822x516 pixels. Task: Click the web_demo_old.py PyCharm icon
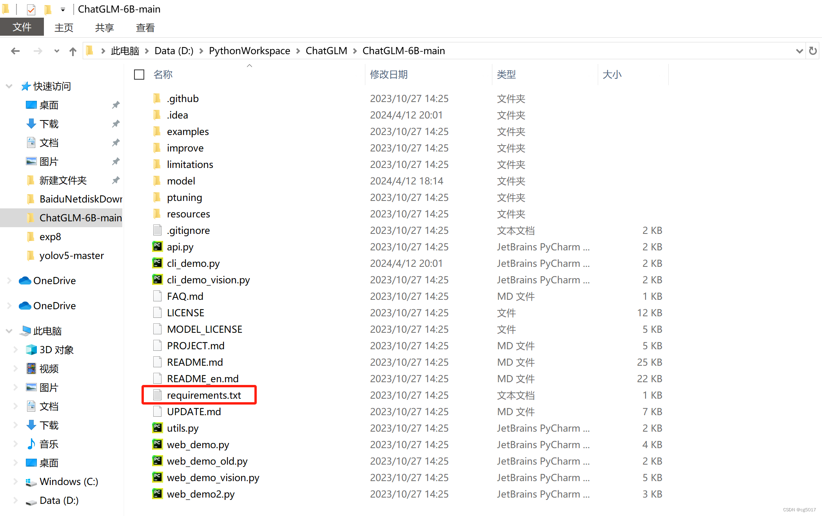(x=157, y=461)
